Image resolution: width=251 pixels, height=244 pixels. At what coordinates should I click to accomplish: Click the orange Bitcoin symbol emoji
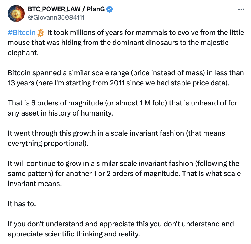pyautogui.click(x=41, y=33)
